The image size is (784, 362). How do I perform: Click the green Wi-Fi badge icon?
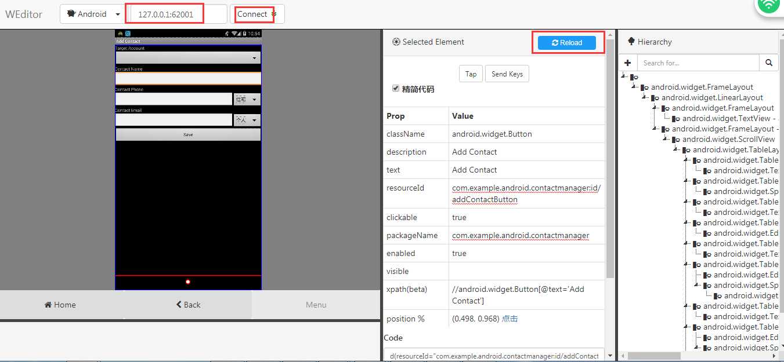[x=769, y=5]
